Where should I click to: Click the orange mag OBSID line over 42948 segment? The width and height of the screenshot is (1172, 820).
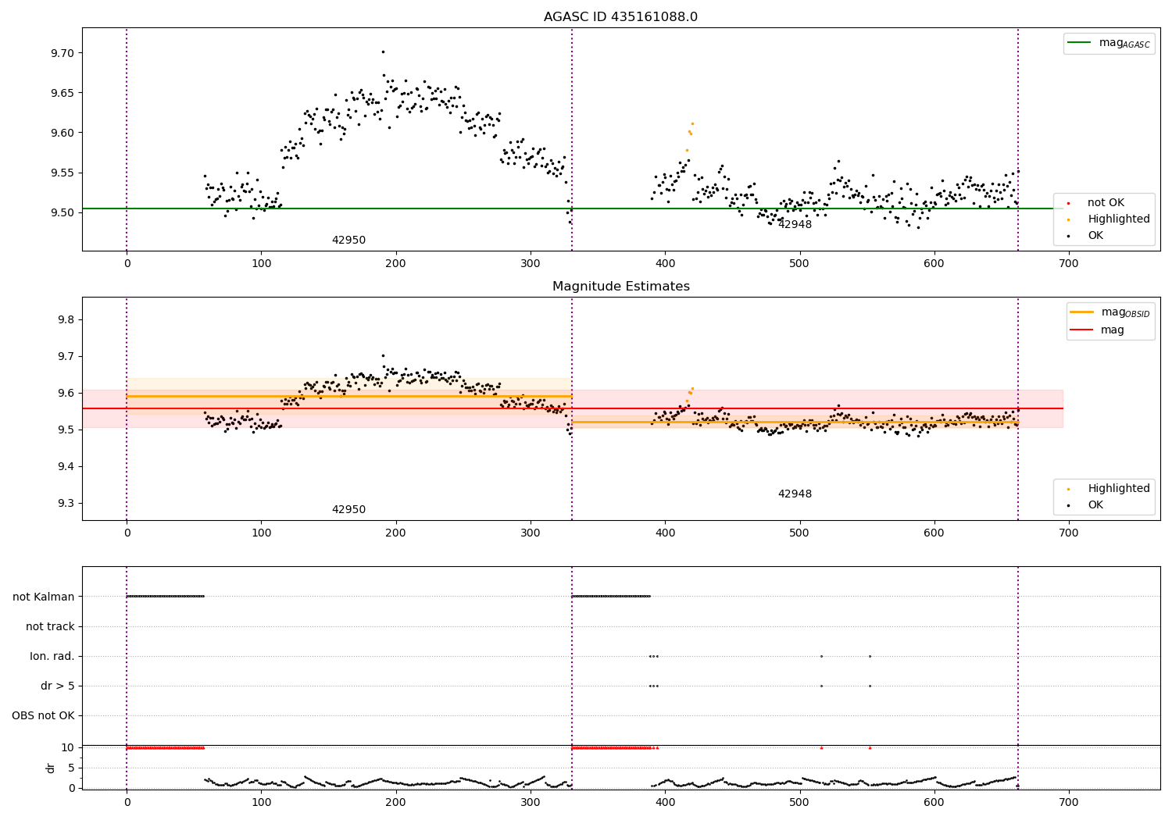[x=795, y=422]
